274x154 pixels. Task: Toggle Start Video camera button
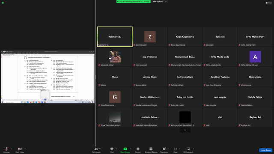coord(20,150)
